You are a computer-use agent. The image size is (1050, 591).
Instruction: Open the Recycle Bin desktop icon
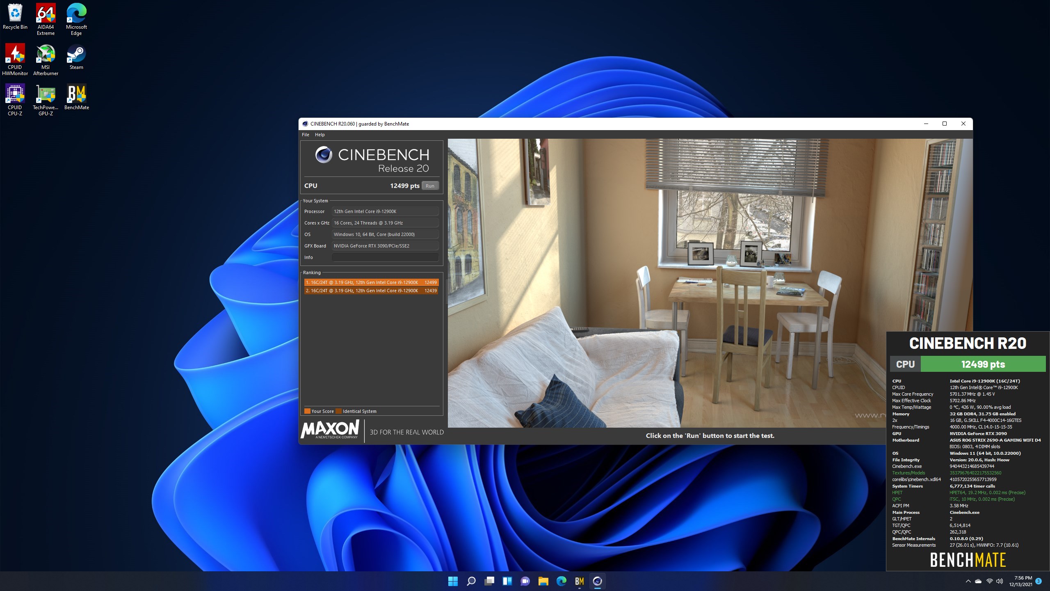(15, 16)
